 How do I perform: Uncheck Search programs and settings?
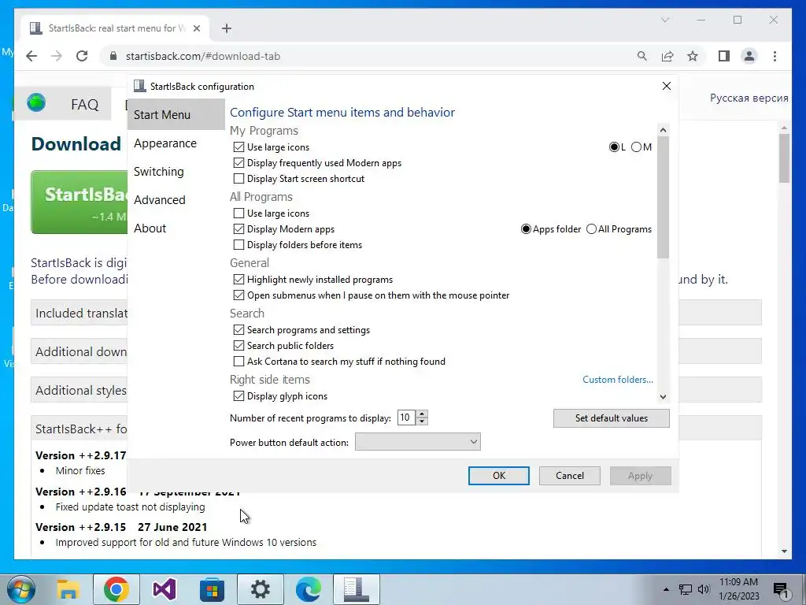point(238,330)
